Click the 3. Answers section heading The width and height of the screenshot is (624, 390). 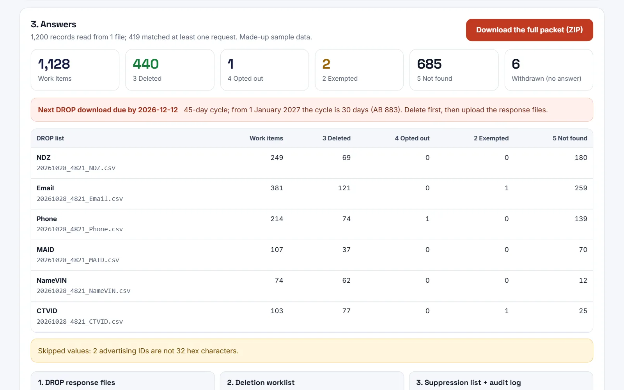tap(53, 24)
